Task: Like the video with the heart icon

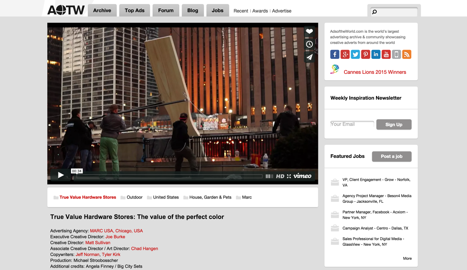Action: 310,31
